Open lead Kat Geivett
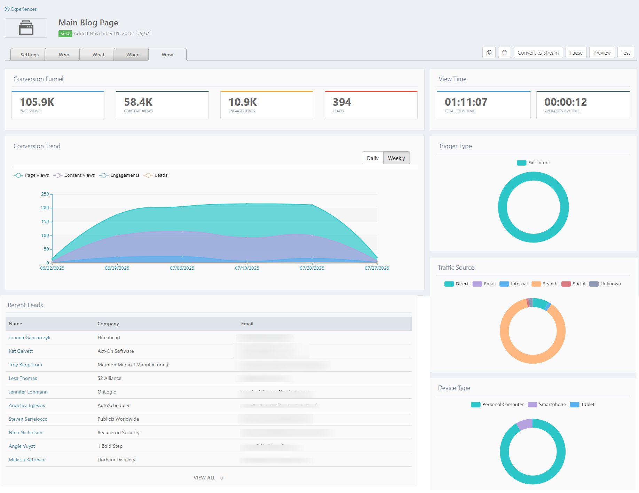639x493 pixels. 21,351
